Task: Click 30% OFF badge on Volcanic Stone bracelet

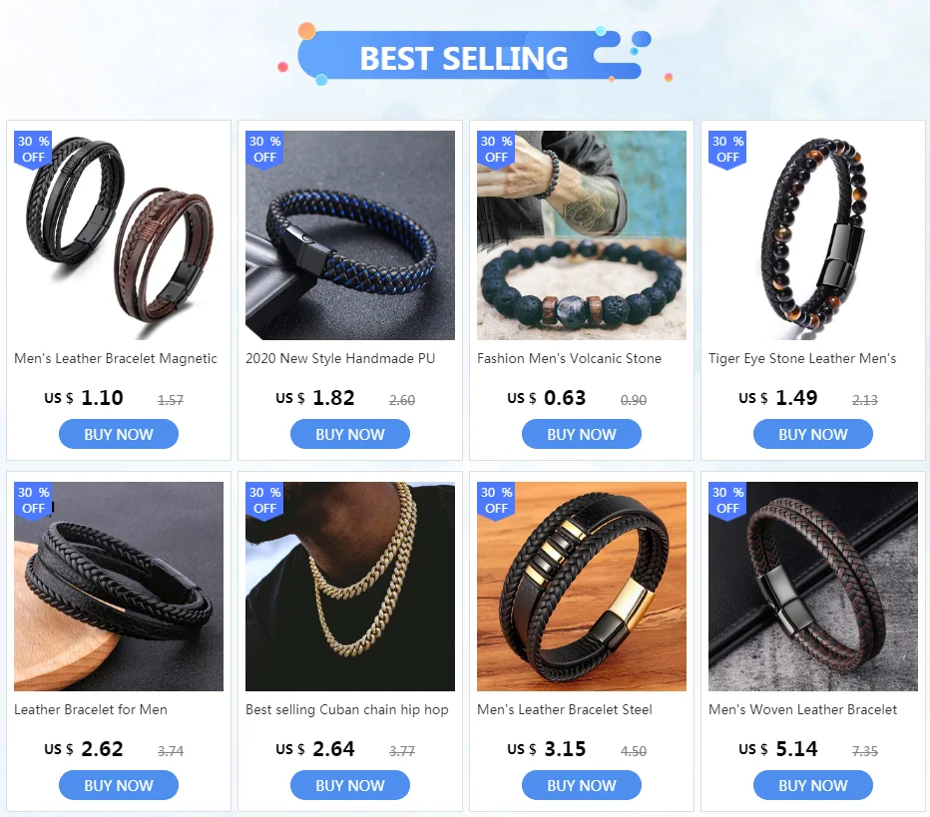Action: click(496, 150)
